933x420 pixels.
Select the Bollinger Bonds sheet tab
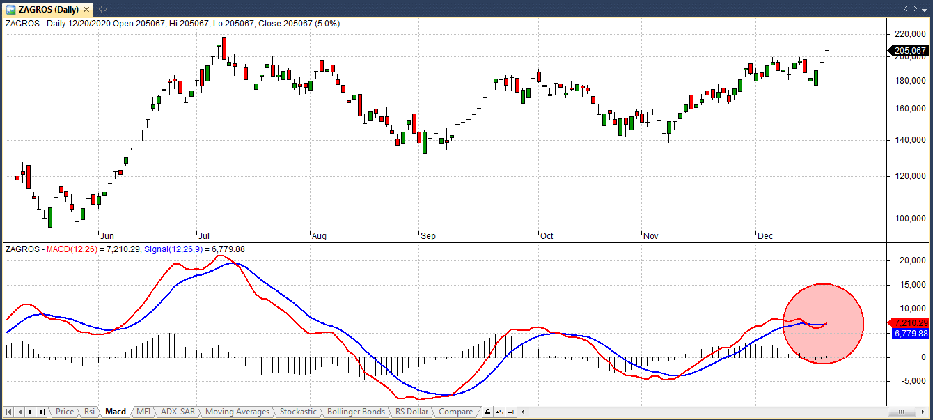point(356,412)
